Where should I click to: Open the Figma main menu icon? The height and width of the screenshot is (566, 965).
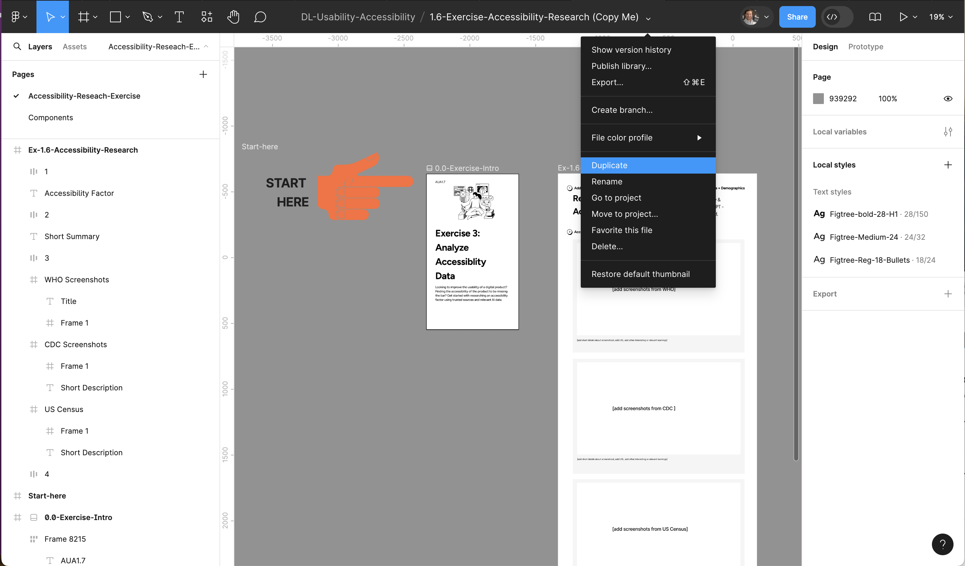coord(15,17)
